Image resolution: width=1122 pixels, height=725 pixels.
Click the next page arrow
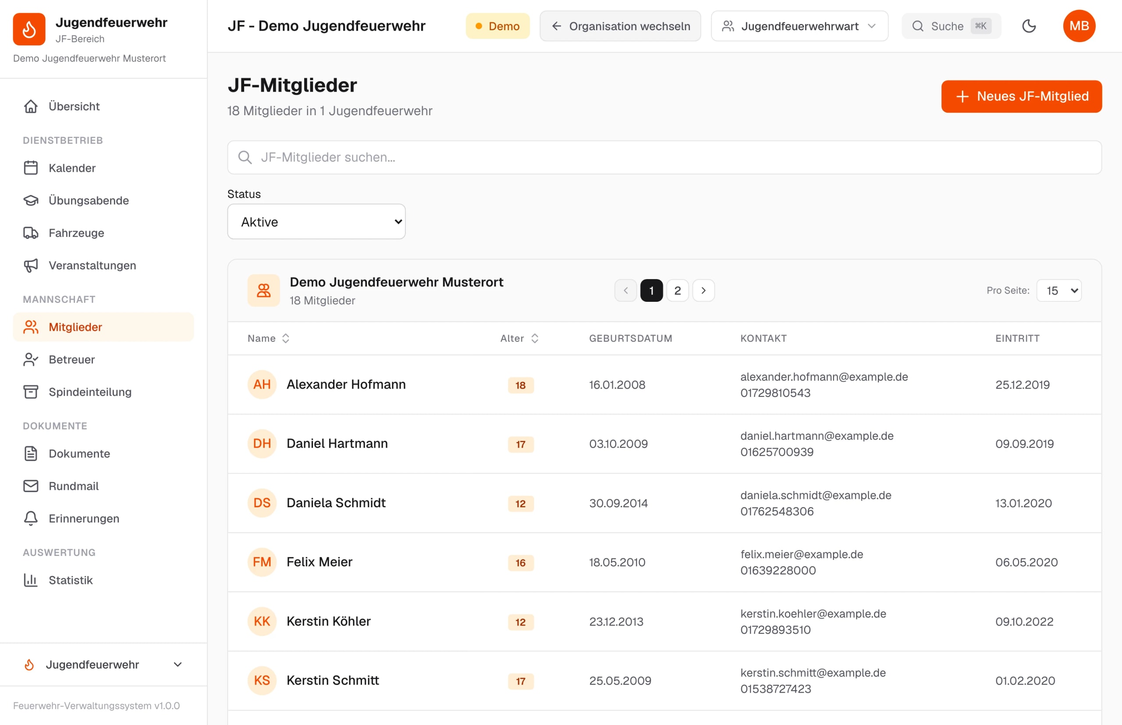coord(703,291)
